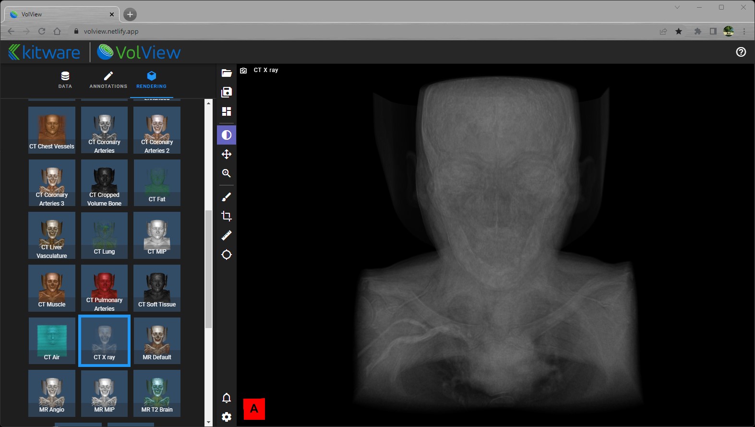Viewport: 755px width, 427px height.
Task: Choose the MR T2 Brain preset
Action: [157, 393]
